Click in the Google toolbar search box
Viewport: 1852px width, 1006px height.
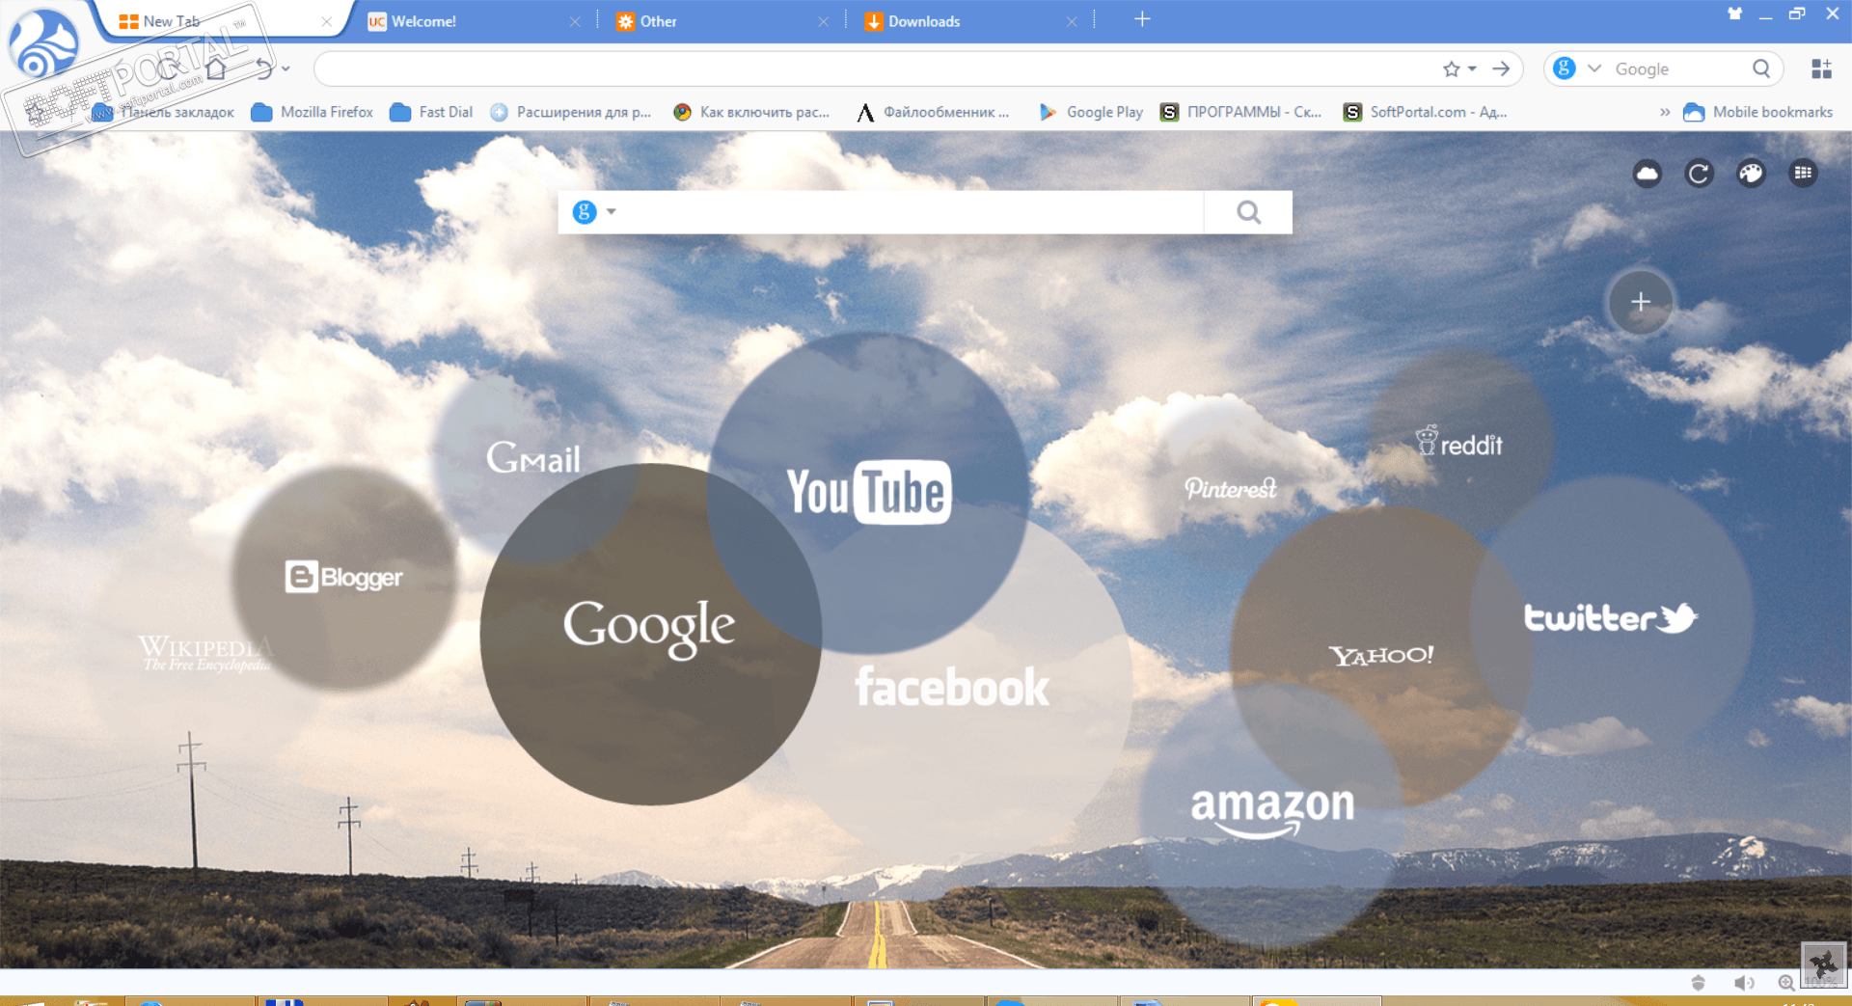(1678, 68)
